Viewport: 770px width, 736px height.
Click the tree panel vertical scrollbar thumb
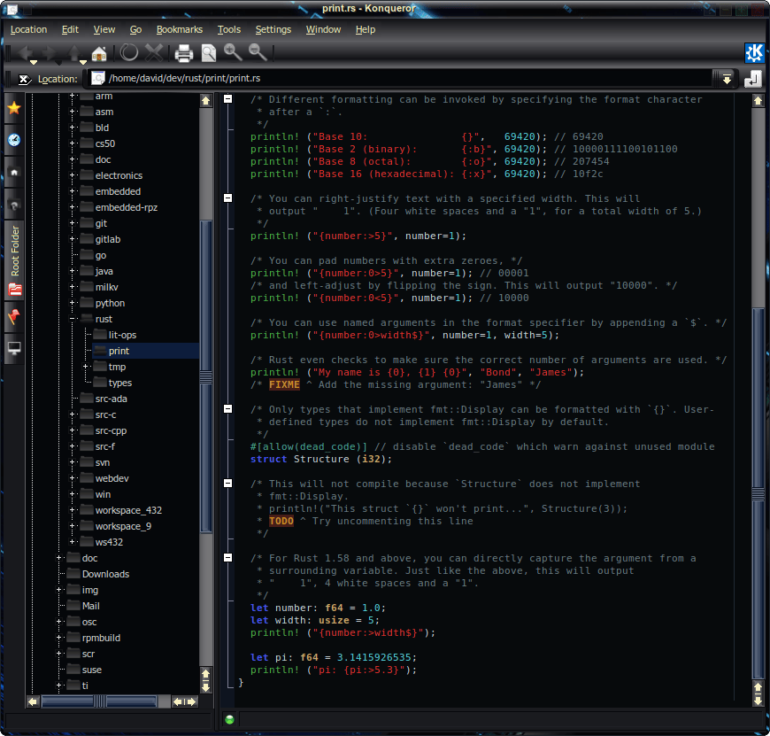coord(205,376)
